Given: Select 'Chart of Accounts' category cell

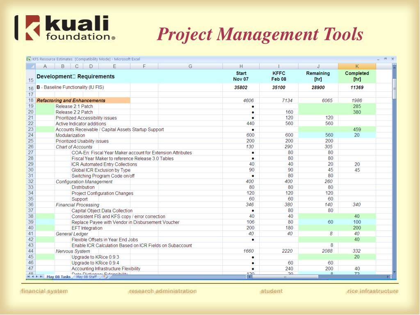Looking at the screenshot, I should coord(74,147).
